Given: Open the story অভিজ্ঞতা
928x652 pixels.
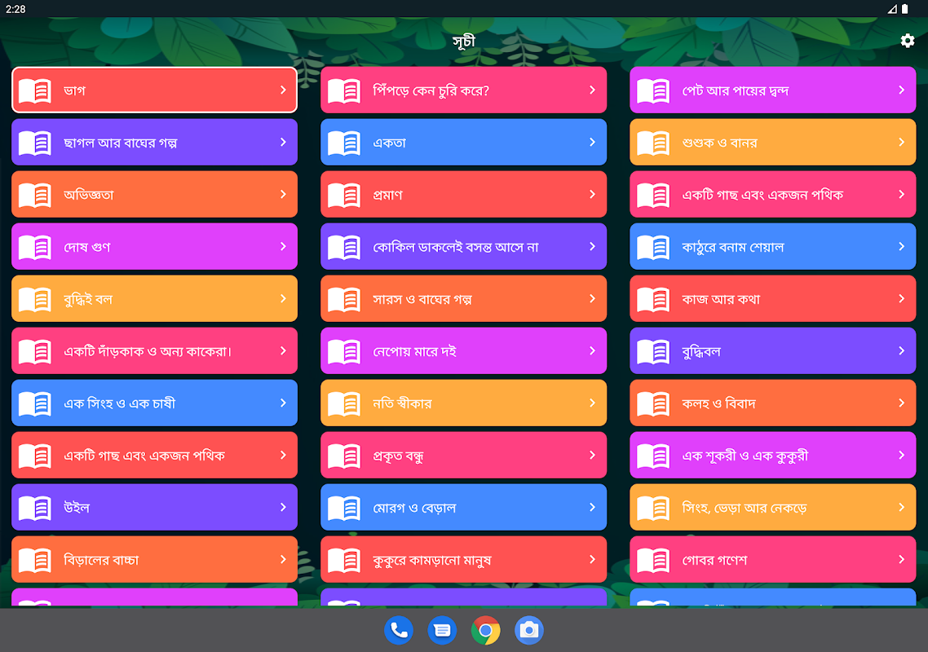Looking at the screenshot, I should click(x=154, y=194).
